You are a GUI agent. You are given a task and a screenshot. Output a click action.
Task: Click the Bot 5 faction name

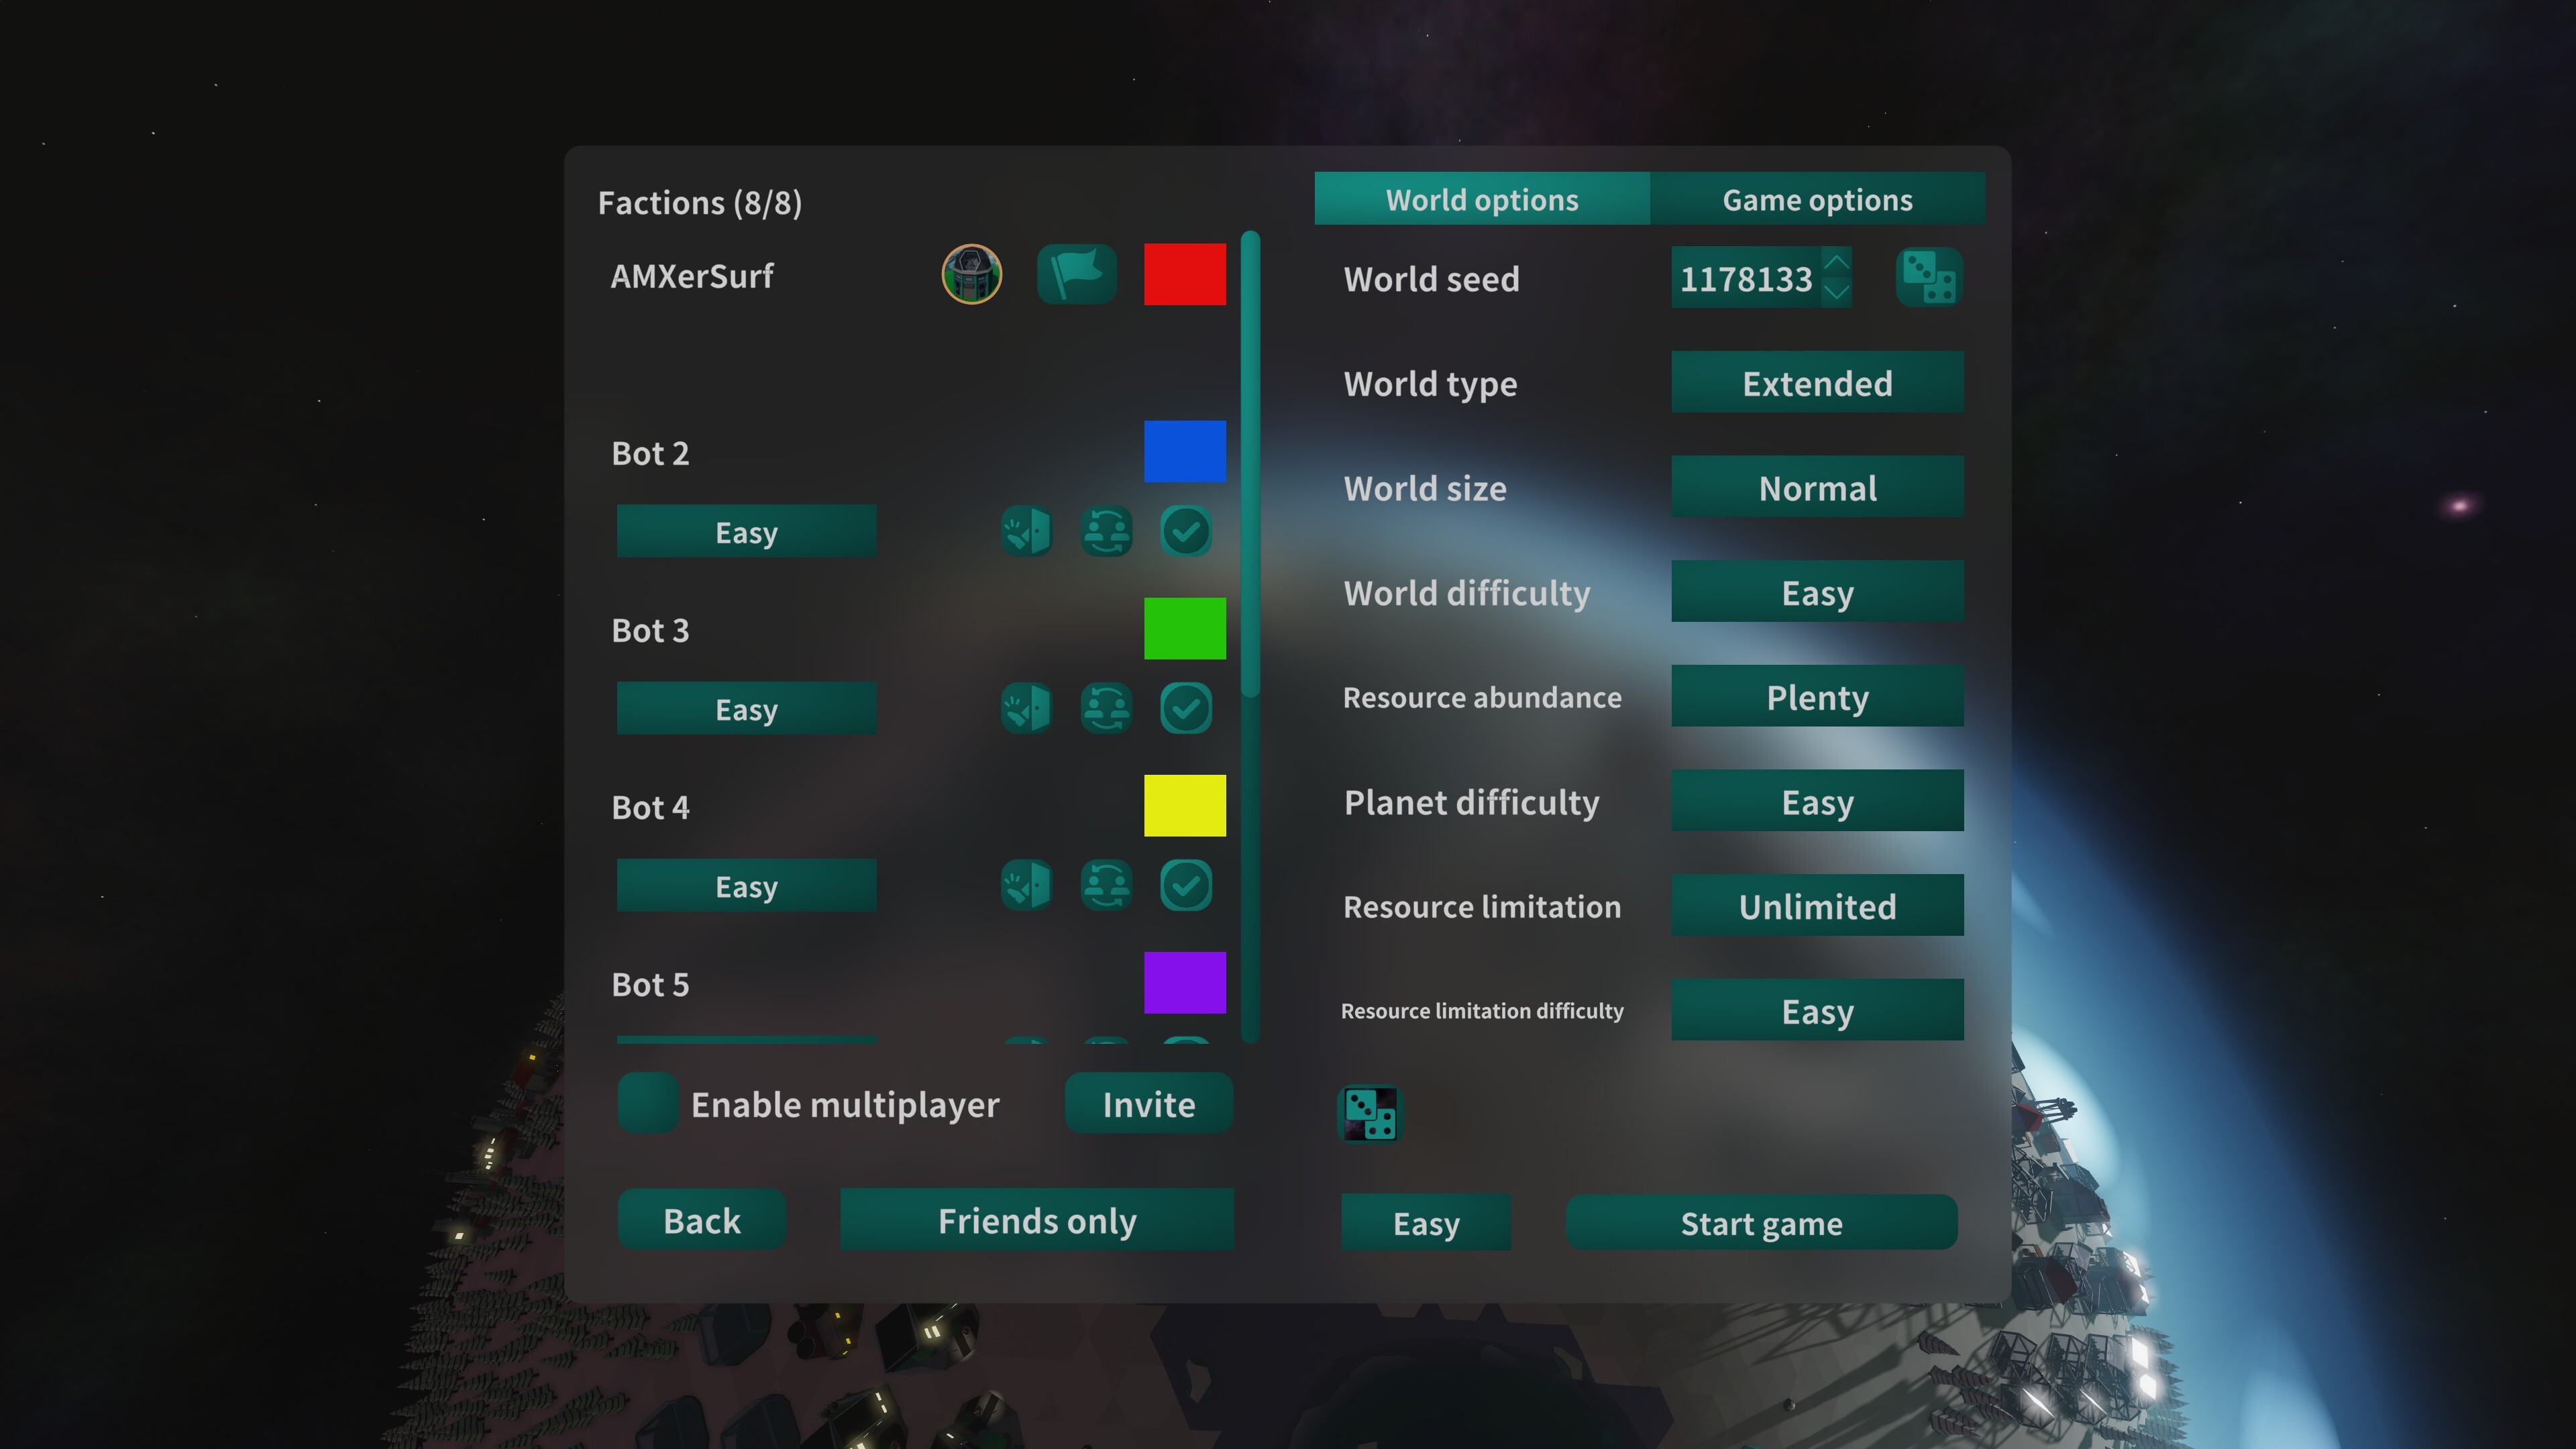(x=650, y=984)
